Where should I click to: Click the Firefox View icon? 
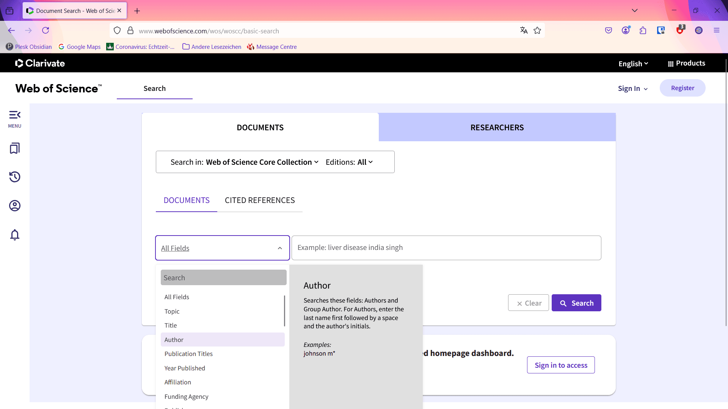tap(10, 11)
